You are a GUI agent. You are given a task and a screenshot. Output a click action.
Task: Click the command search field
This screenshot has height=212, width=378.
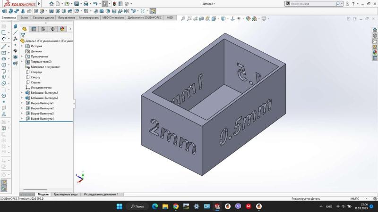tap(313, 4)
